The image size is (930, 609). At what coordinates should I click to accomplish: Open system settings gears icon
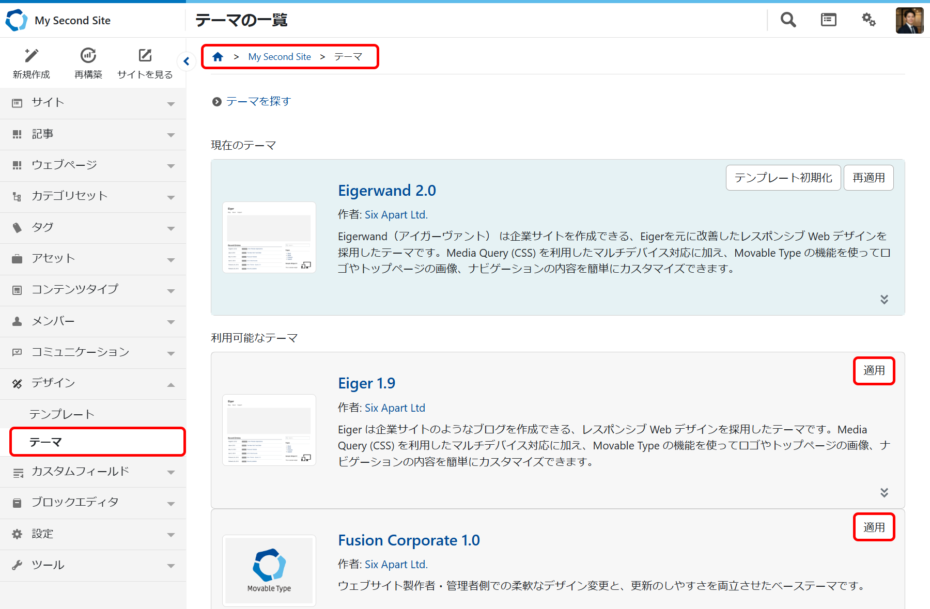[869, 20]
